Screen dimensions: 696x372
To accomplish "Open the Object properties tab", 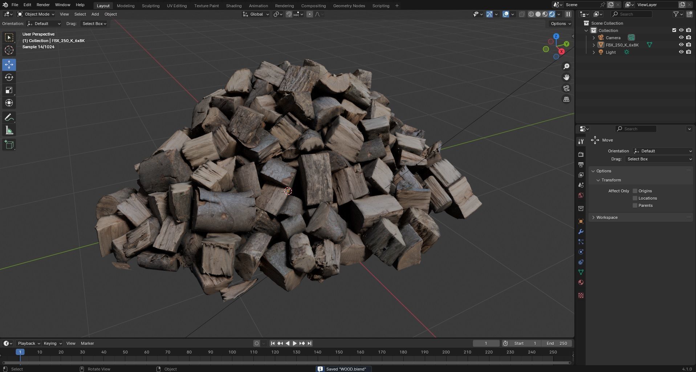I will [x=581, y=221].
